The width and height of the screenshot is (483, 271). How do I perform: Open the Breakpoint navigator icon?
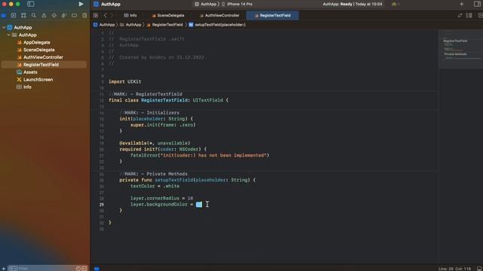click(74, 15)
